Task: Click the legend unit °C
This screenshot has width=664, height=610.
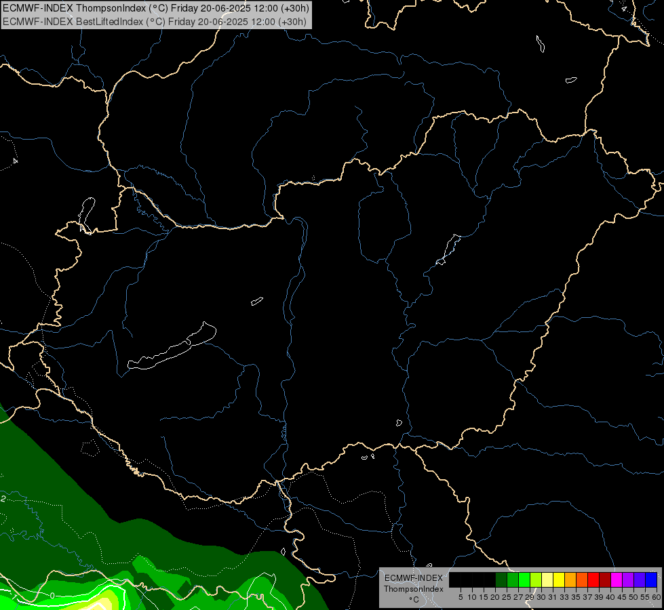Action: [x=414, y=600]
